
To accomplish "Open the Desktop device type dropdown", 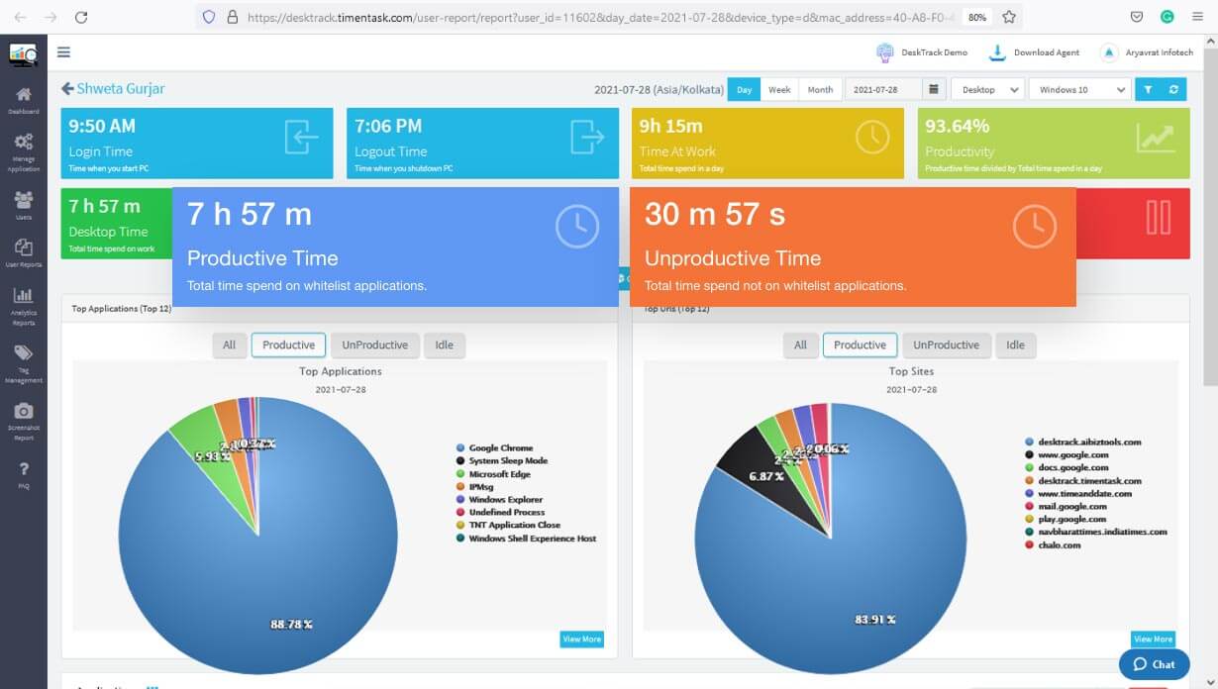I will coord(986,89).
